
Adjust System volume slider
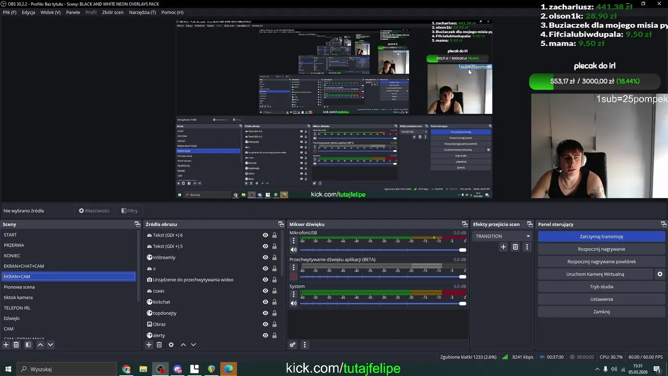click(x=383, y=303)
